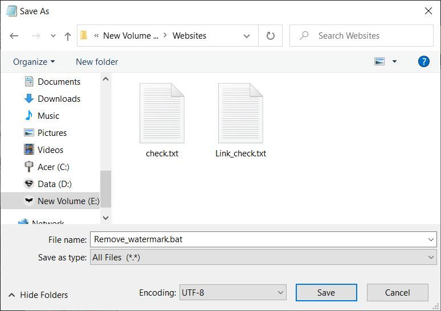Collapse the pane with Hide Folders
The image size is (441, 311).
tap(38, 295)
